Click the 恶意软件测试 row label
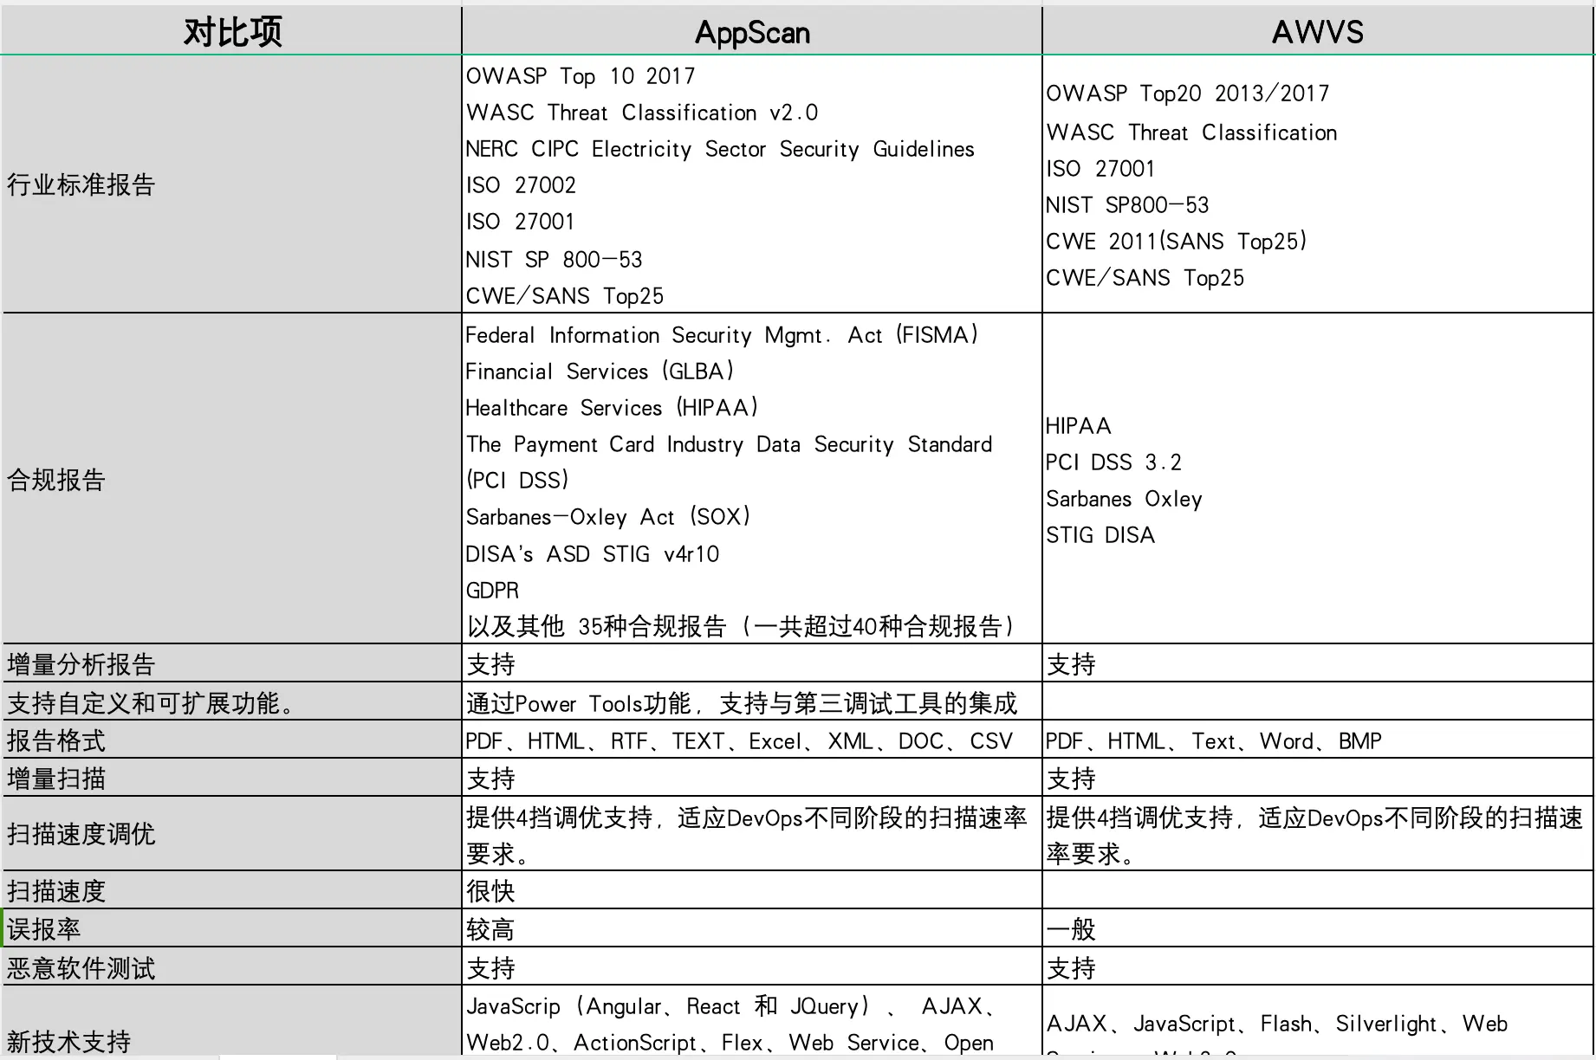 pos(81,967)
